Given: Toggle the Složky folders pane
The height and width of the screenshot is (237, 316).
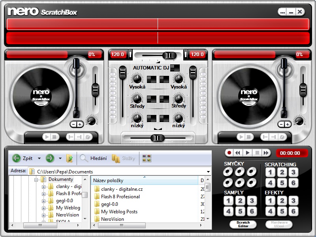Looking at the screenshot, I should click(x=123, y=158).
